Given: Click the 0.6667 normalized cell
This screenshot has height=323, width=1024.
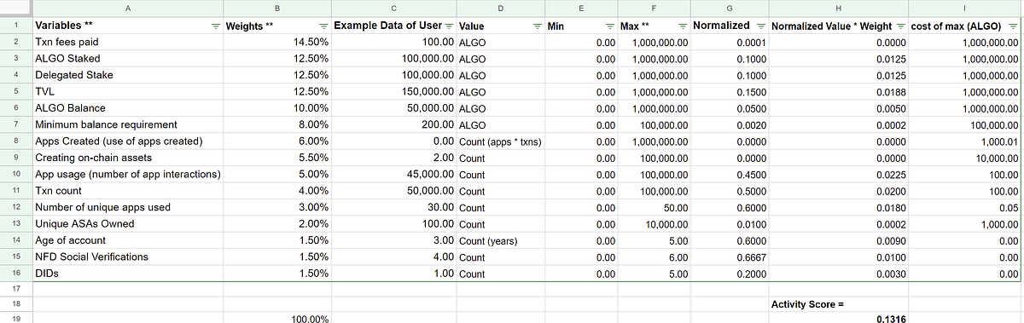Looking at the screenshot, I should point(729,257).
